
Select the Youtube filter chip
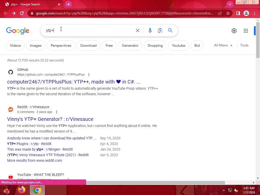[x=178, y=45]
